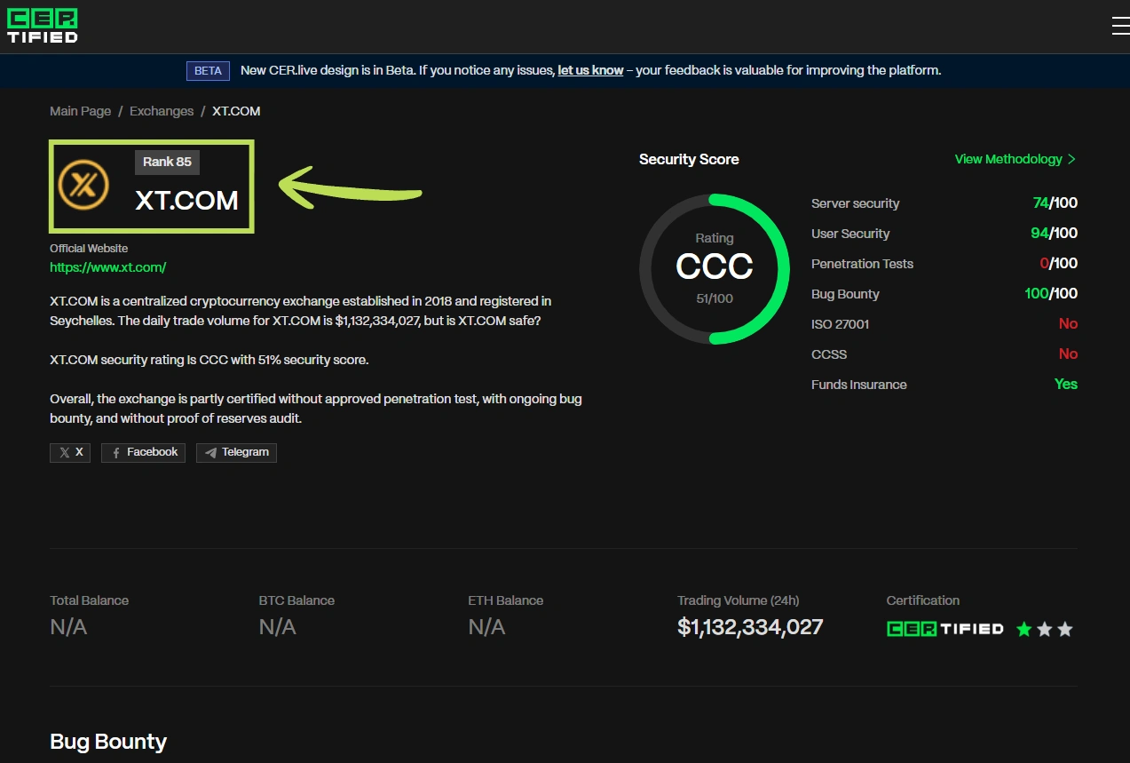Open https://www.xt.com/ official website link

click(x=108, y=266)
